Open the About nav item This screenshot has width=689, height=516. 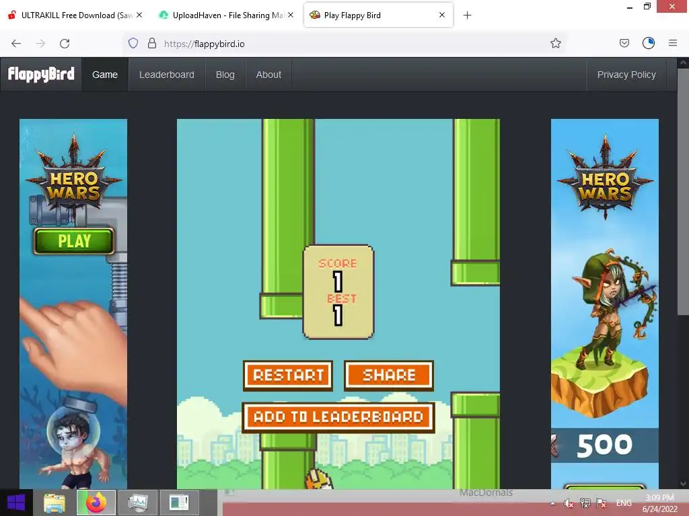[268, 75]
